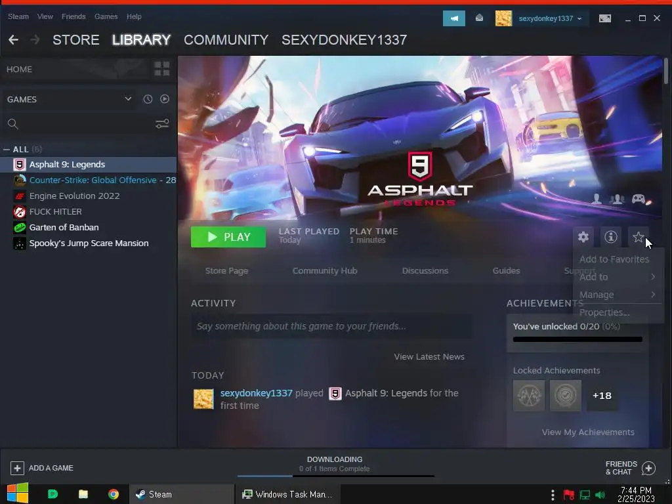Click the red flag tray icon

tap(569, 495)
